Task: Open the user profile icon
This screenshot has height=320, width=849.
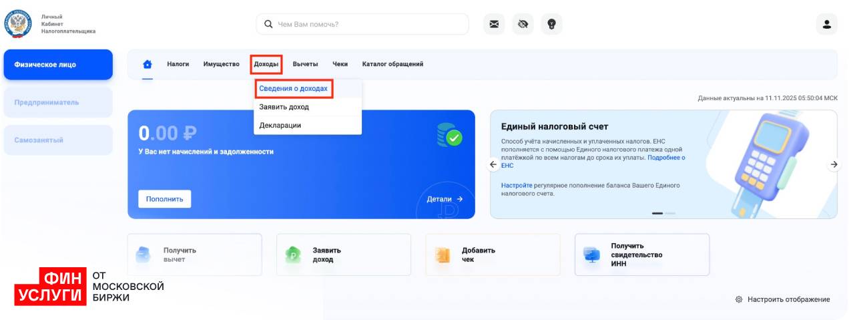Action: point(826,25)
